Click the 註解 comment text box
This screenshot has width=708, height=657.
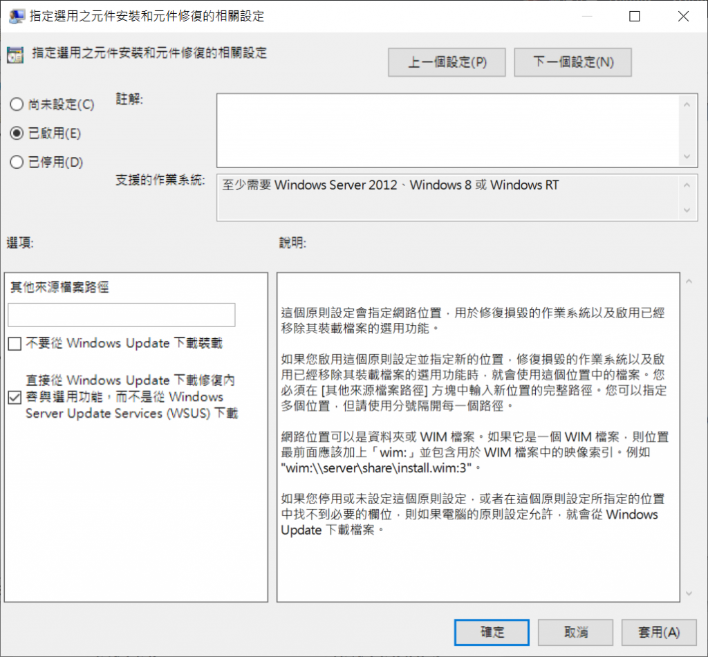pos(448,131)
